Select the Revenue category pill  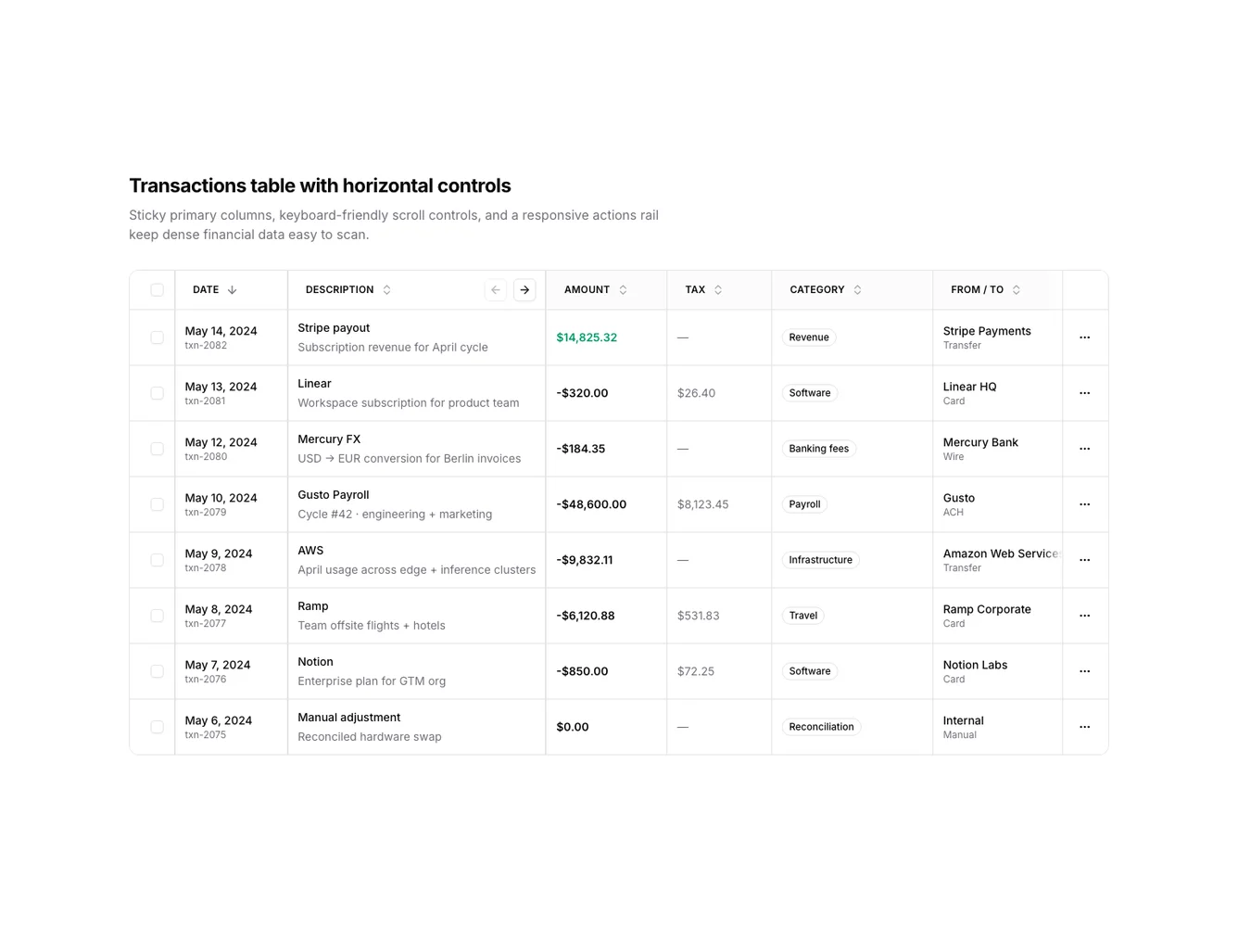pos(808,337)
